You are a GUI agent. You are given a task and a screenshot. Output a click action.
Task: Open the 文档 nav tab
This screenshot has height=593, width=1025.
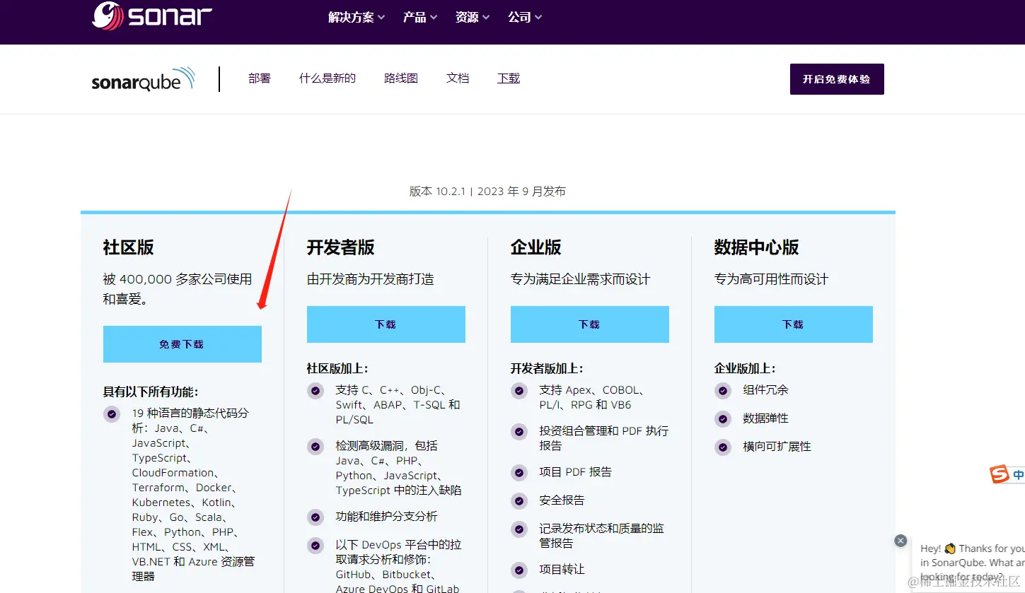(x=458, y=78)
